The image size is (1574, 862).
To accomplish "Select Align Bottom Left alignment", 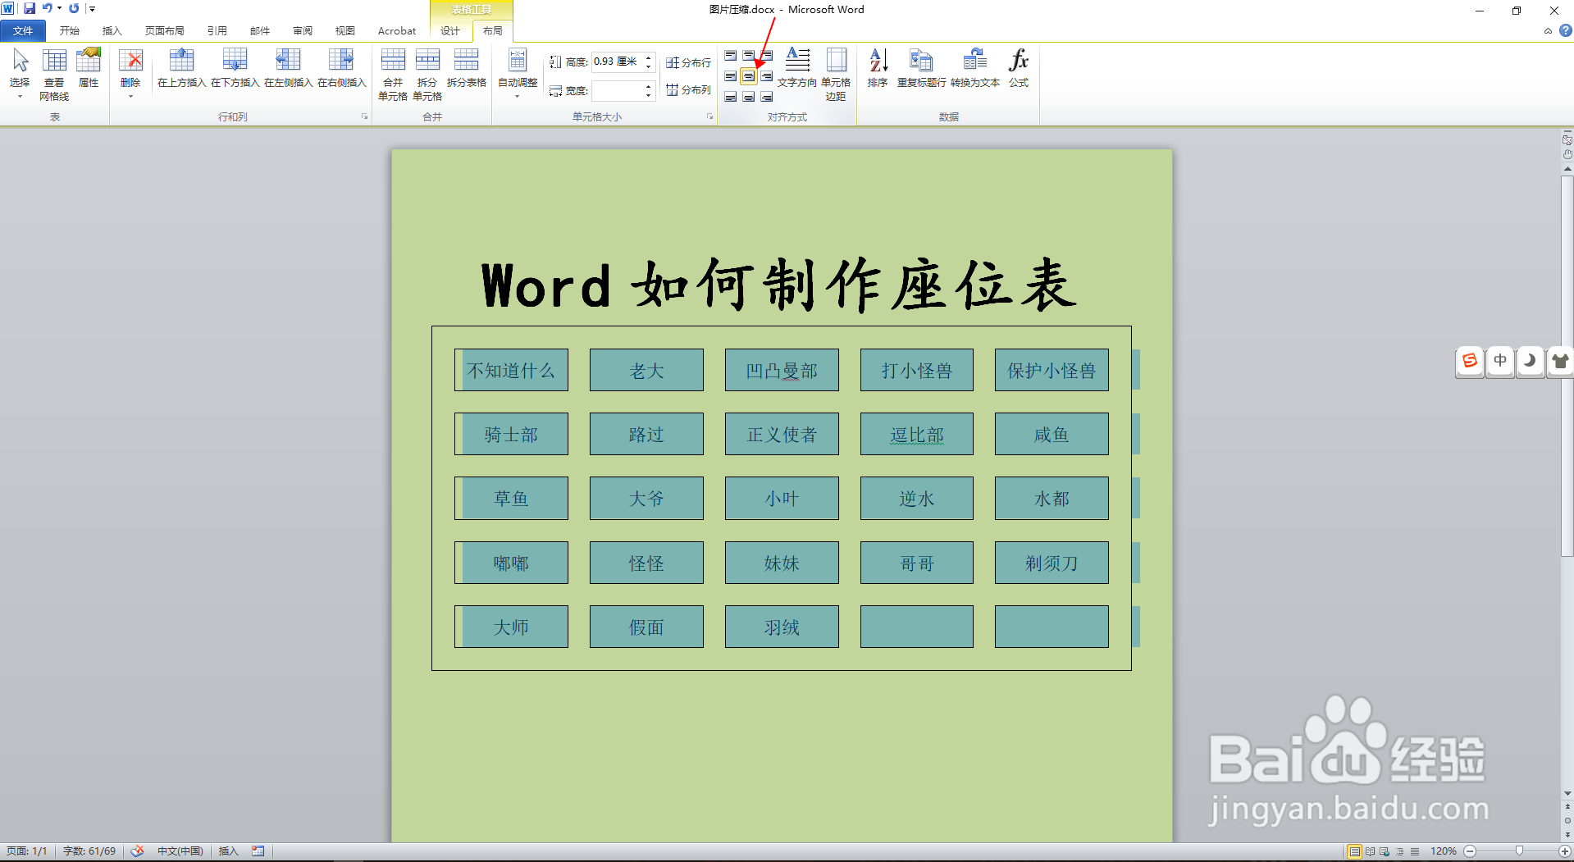I will pyautogui.click(x=731, y=97).
